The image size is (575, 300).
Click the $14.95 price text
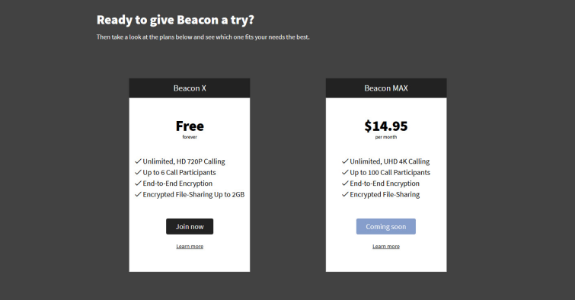click(x=386, y=126)
